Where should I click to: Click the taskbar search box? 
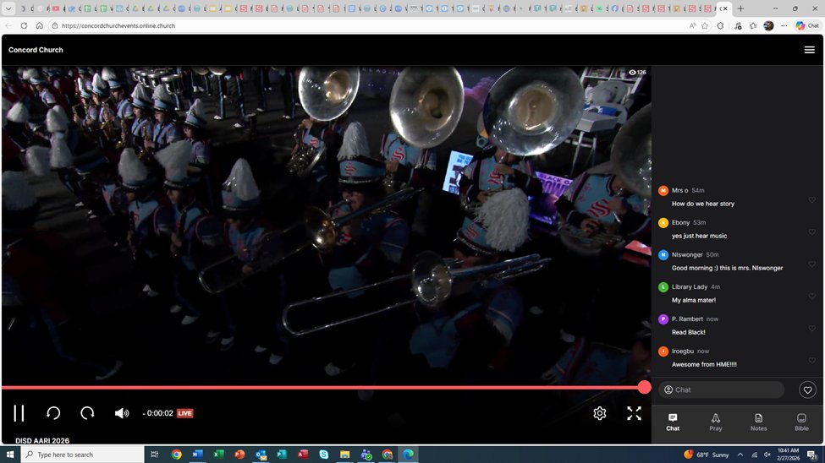tap(83, 454)
